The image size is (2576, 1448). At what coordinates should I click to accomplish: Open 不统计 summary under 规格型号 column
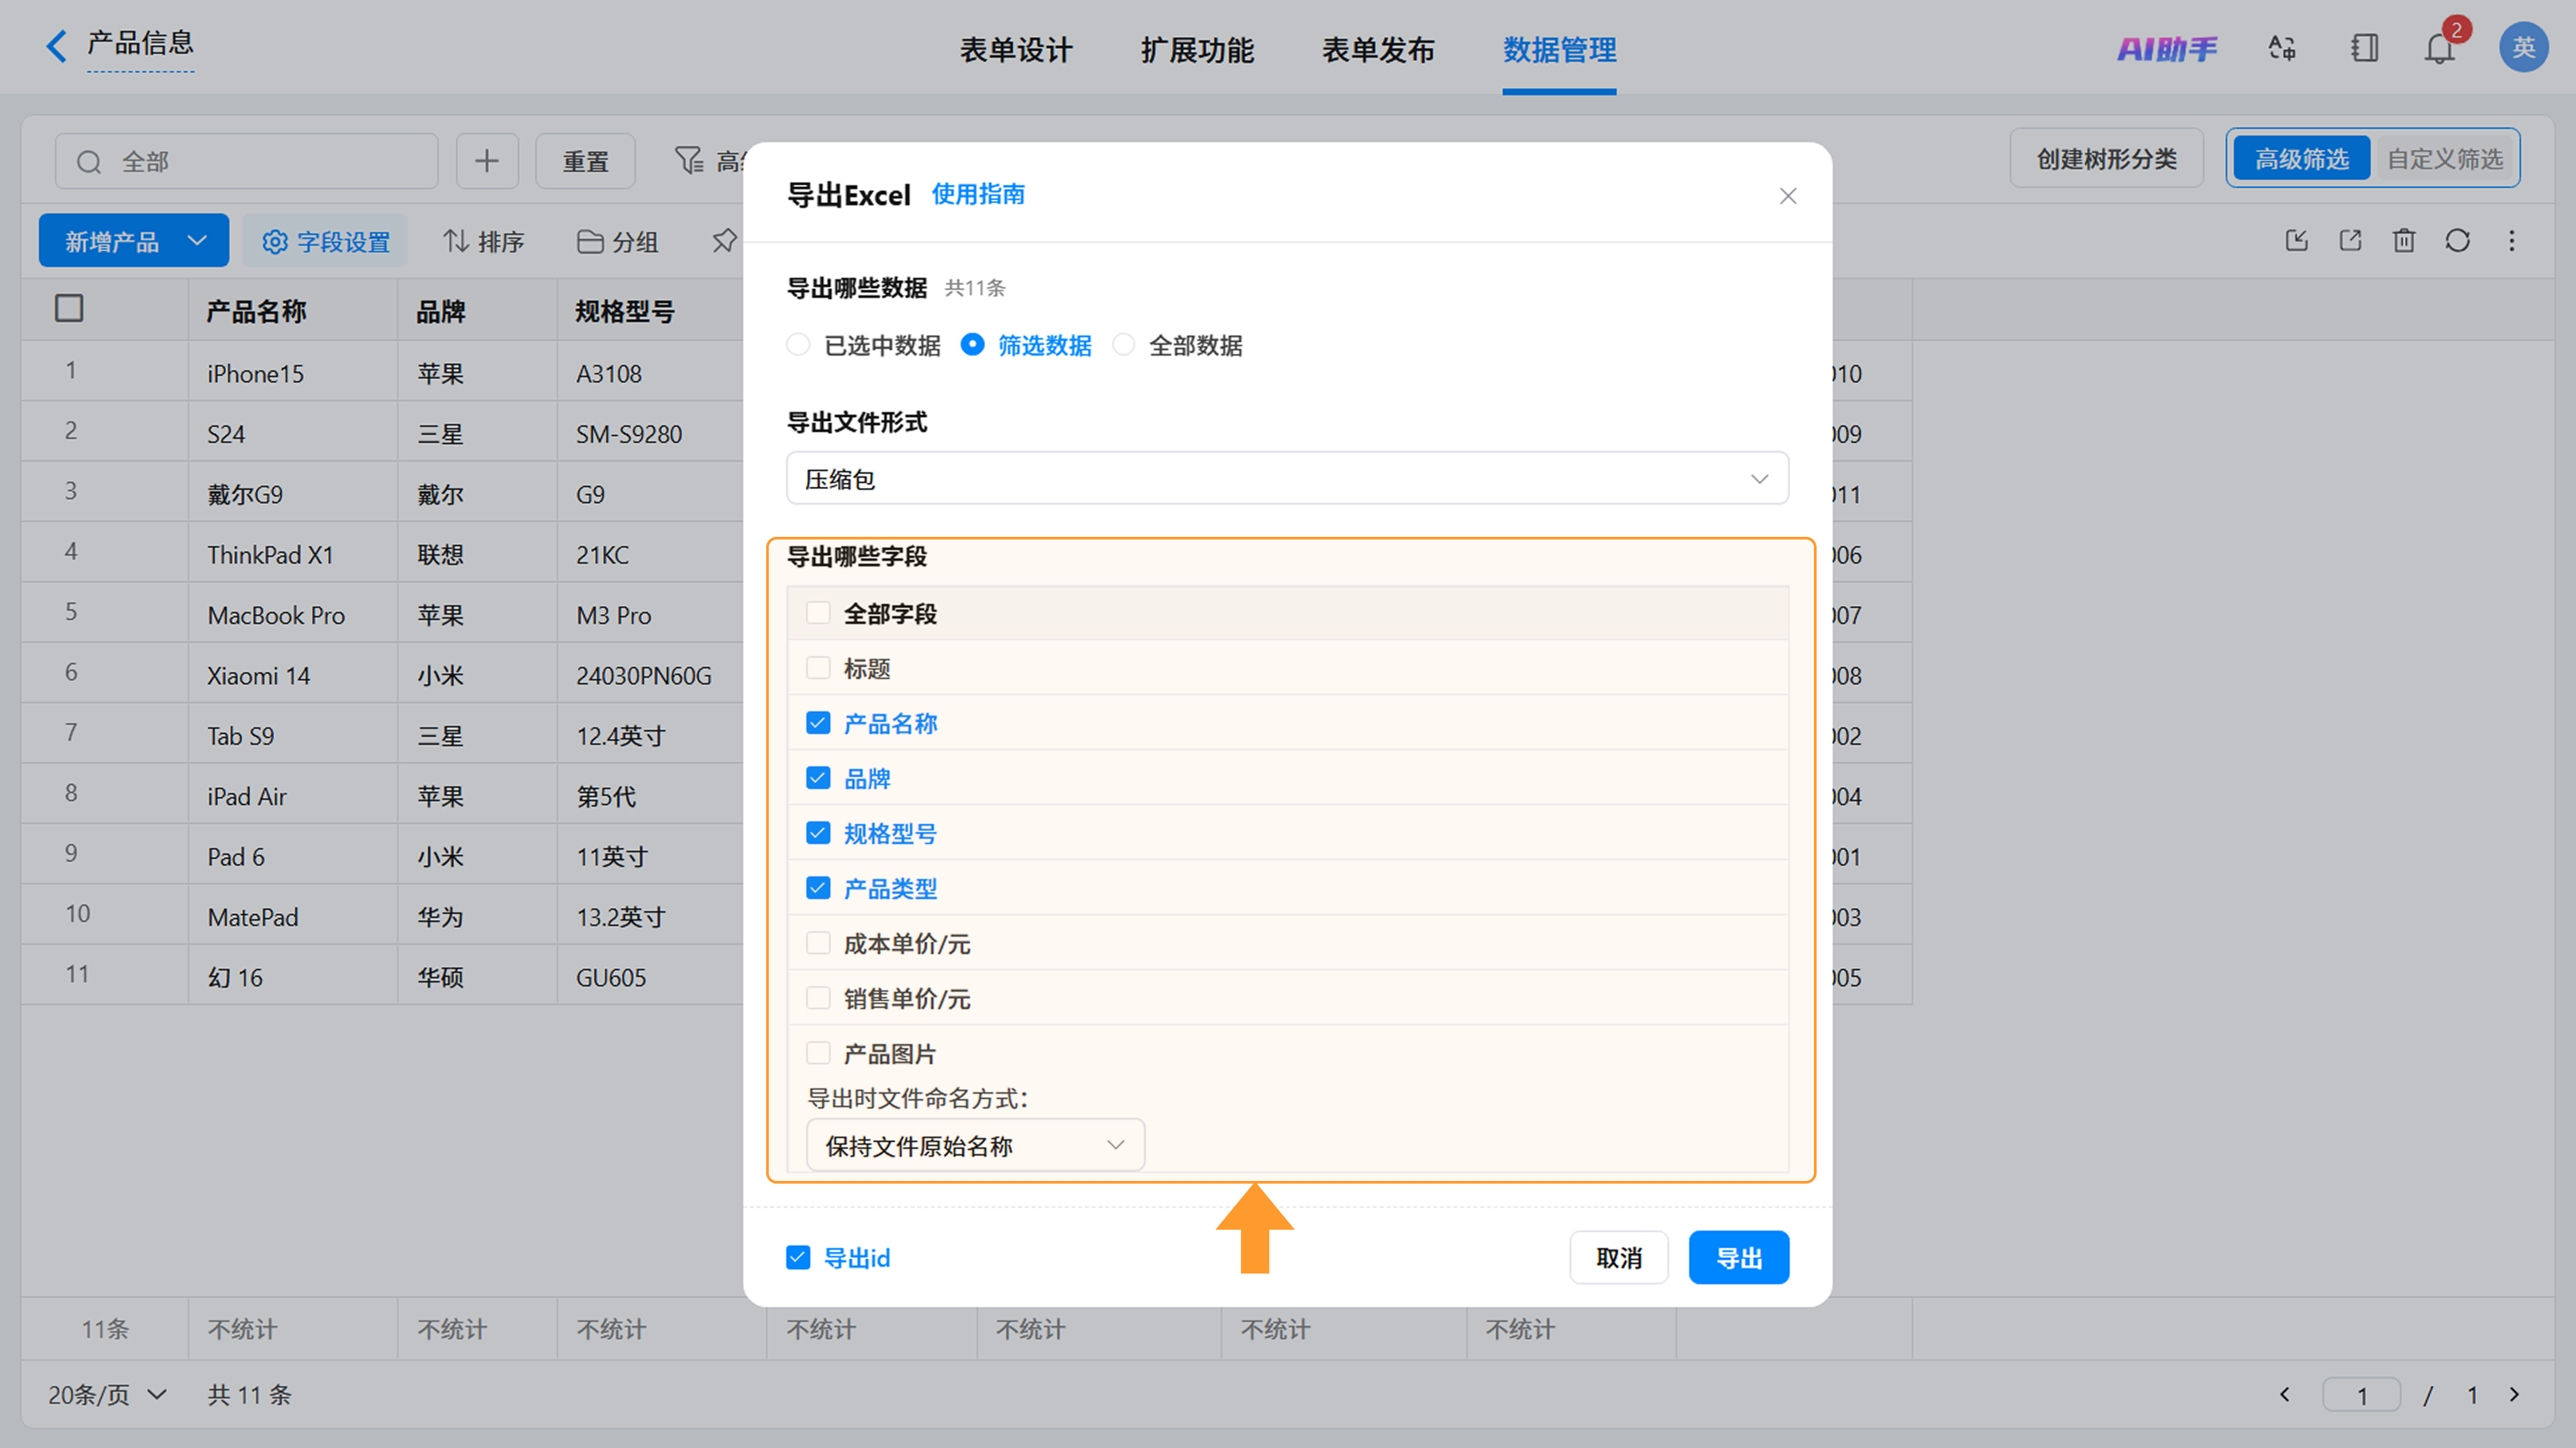[611, 1329]
